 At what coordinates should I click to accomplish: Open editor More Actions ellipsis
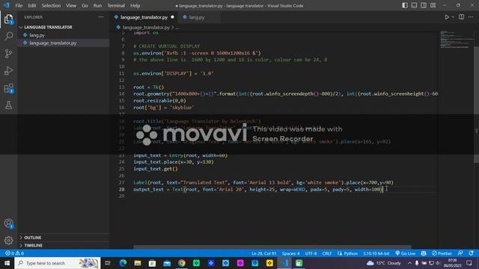[471, 17]
